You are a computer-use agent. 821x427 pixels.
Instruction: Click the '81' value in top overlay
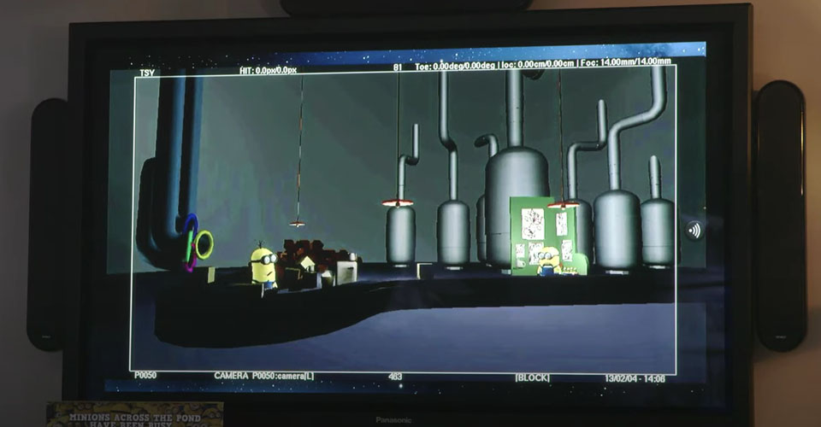(398, 67)
